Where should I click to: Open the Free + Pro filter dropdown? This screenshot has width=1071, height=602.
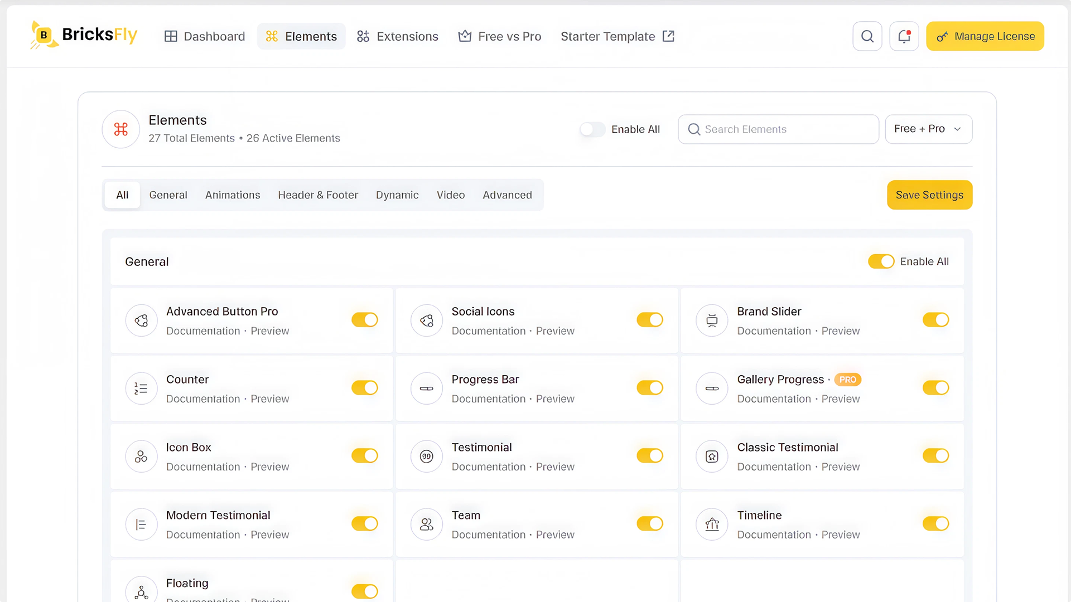coord(928,129)
